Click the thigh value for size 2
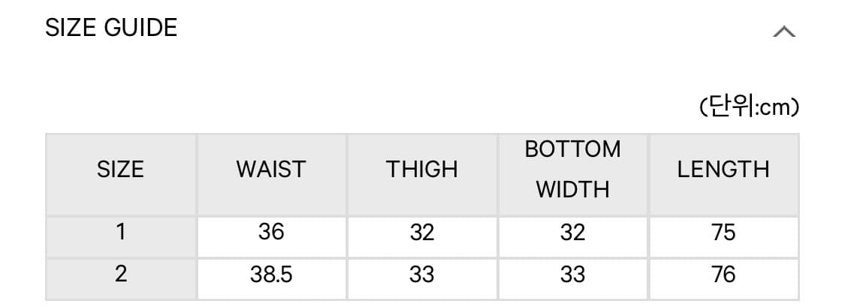 point(422,275)
